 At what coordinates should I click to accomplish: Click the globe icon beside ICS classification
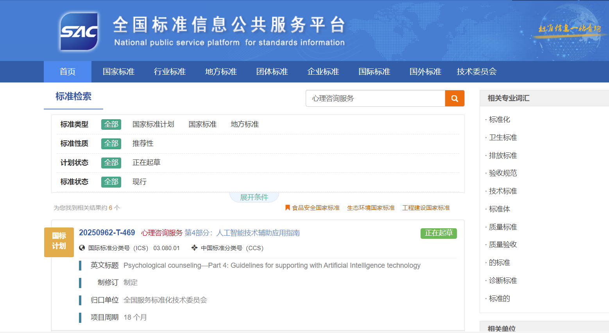(x=82, y=248)
